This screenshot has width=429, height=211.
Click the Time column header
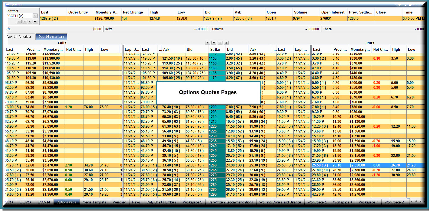coord(414,12)
